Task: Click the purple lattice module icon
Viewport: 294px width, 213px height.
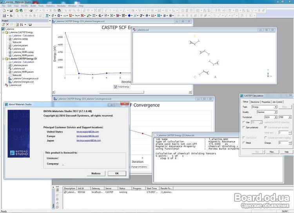Action: tap(118, 16)
